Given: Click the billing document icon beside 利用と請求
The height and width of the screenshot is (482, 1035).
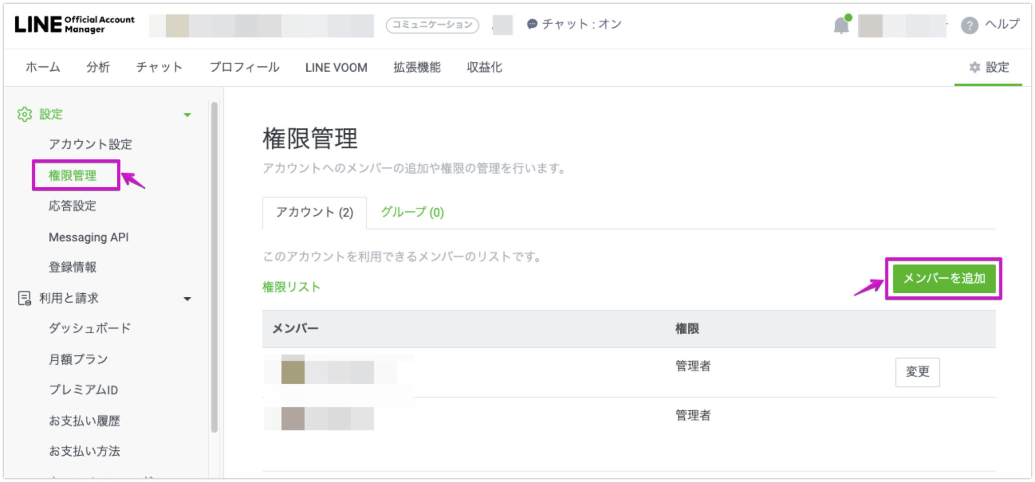Looking at the screenshot, I should click(24, 298).
